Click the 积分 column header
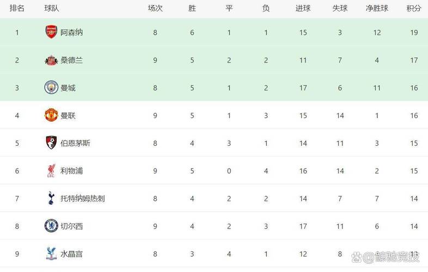 [x=413, y=9]
